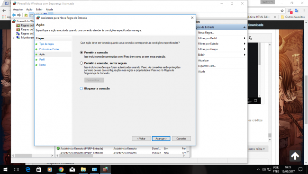Open 'Outros favoritos' bookmarks folder
The width and height of the screenshot is (308, 174).
click(293, 17)
